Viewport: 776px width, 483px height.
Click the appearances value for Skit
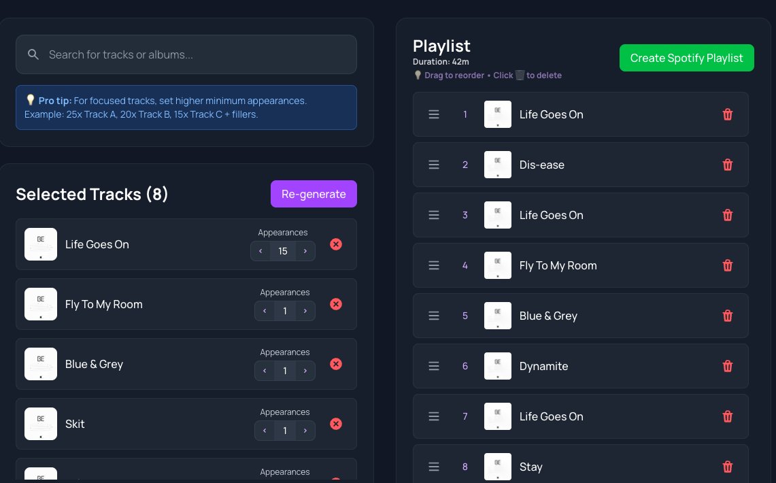[x=284, y=431]
